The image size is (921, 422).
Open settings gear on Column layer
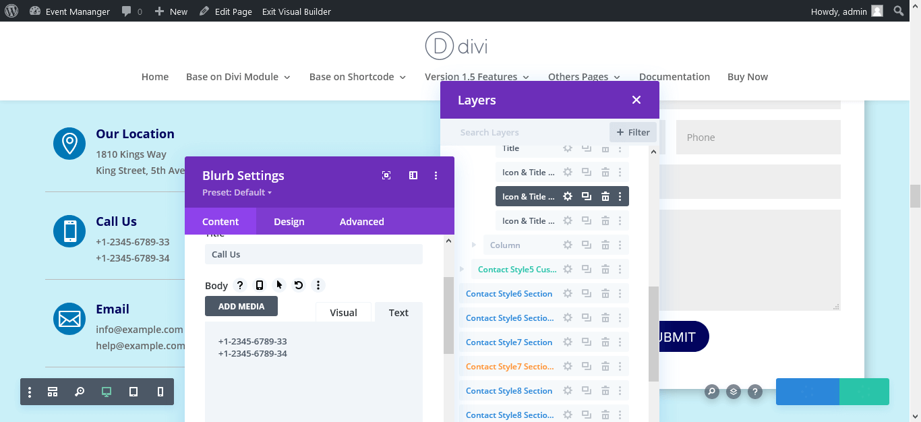coord(568,245)
